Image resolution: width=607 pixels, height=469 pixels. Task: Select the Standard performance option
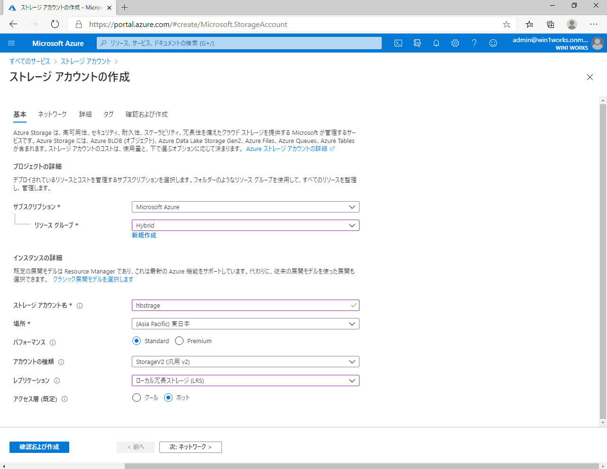coord(137,341)
